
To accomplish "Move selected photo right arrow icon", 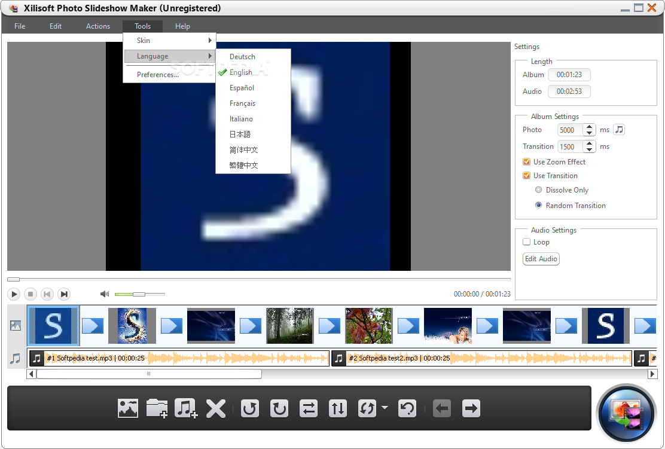I will pos(471,409).
